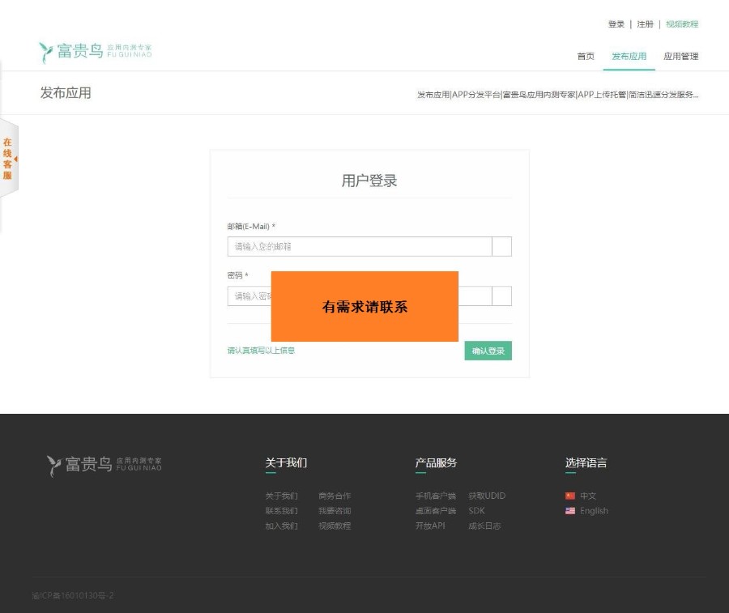Click the US flag icon
The image size is (729, 613).
pos(570,511)
